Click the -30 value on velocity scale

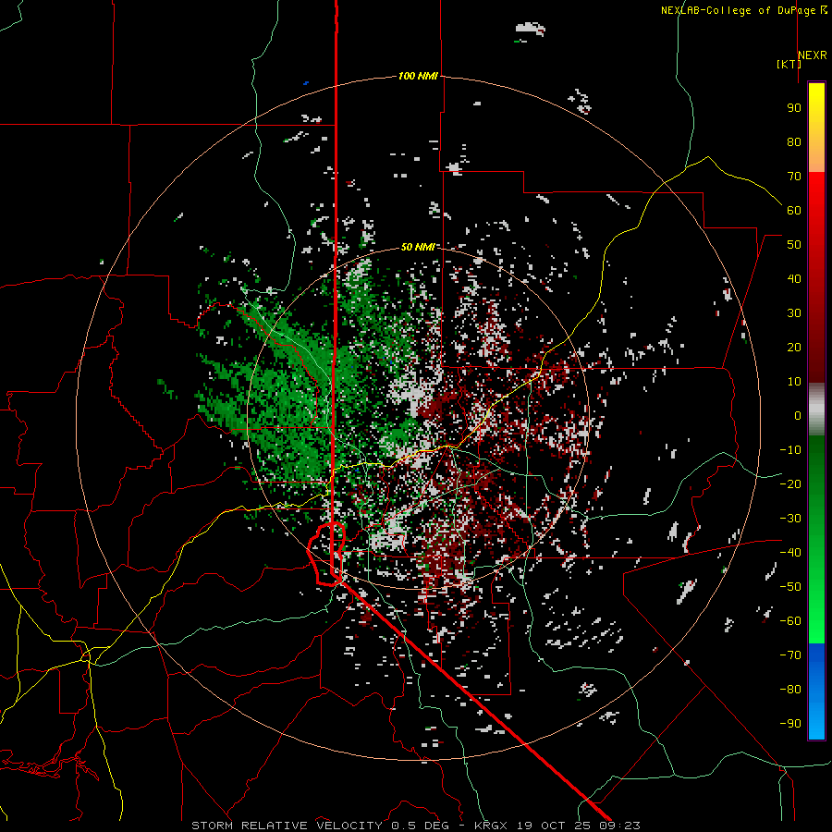[790, 519]
